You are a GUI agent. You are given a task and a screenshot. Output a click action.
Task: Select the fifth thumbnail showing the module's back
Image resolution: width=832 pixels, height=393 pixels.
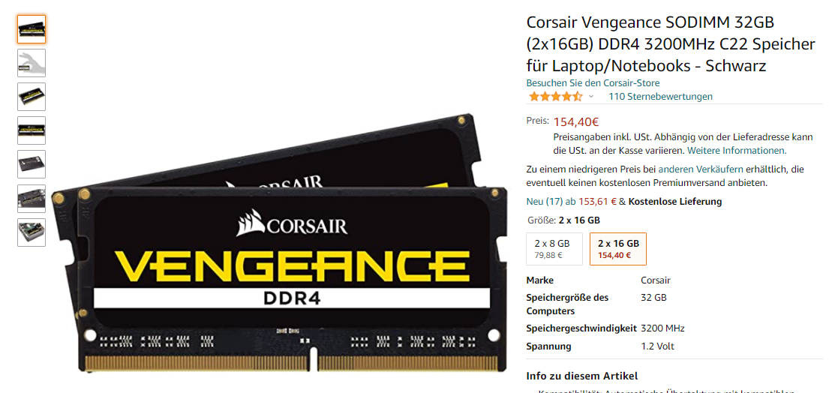[32, 164]
